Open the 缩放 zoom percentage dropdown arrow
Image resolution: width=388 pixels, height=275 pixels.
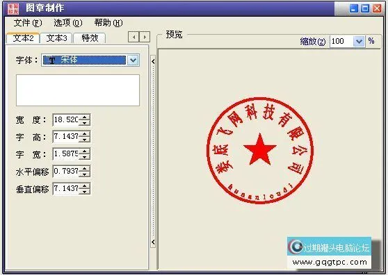pos(359,41)
